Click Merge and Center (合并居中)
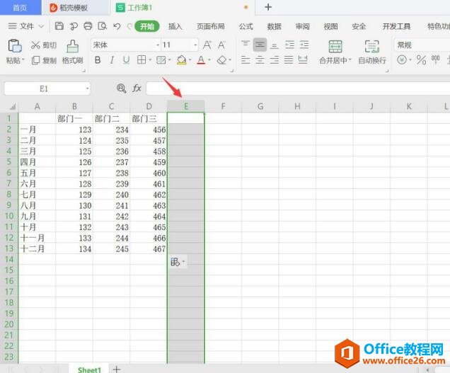The height and width of the screenshot is (373, 450). [335, 52]
